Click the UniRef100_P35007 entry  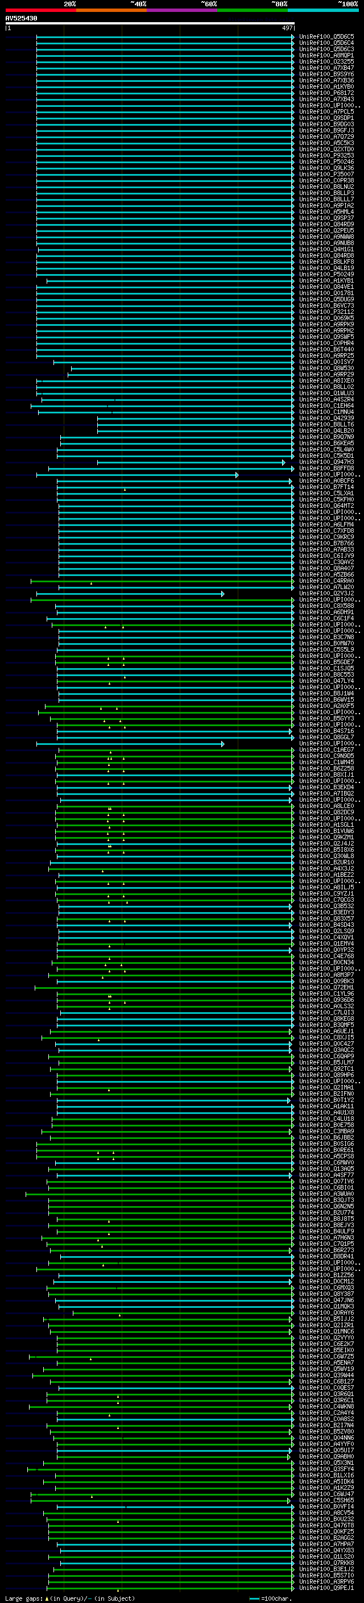pos(326,174)
